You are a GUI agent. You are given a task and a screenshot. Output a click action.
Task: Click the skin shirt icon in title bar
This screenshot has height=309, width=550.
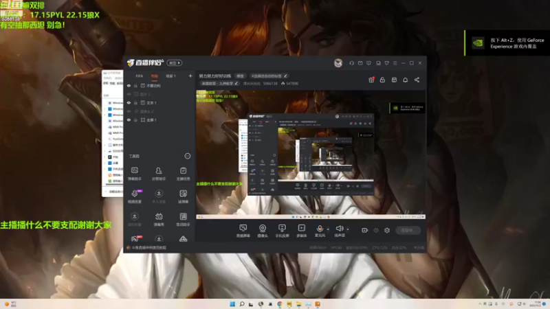click(386, 63)
